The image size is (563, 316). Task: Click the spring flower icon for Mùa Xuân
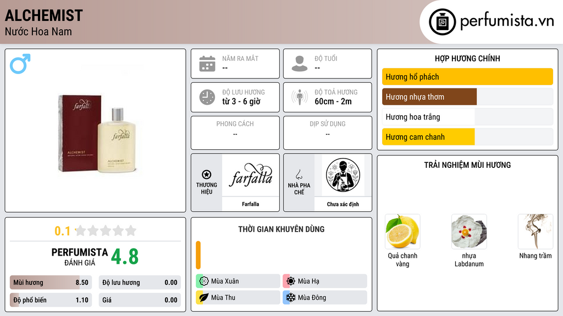204,281
